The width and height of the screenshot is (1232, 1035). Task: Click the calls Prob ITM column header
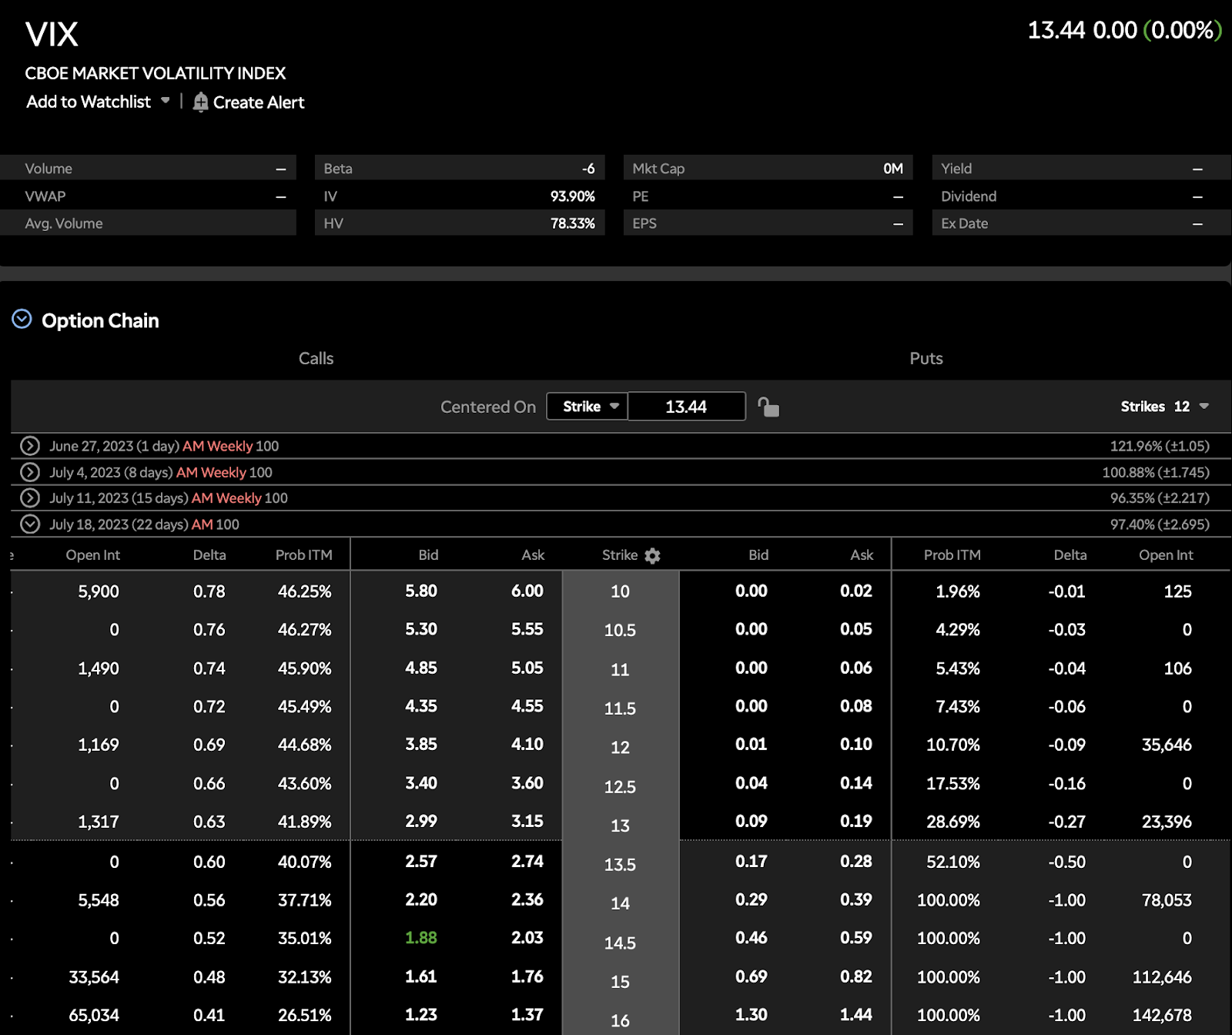pyautogui.click(x=304, y=555)
